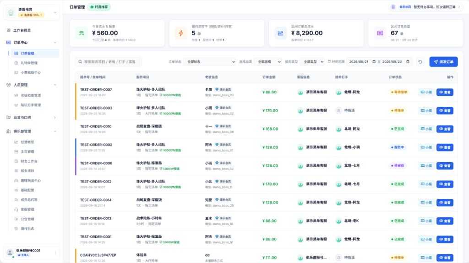Click the 小票模版中心 ticket icon

[x=16, y=72]
